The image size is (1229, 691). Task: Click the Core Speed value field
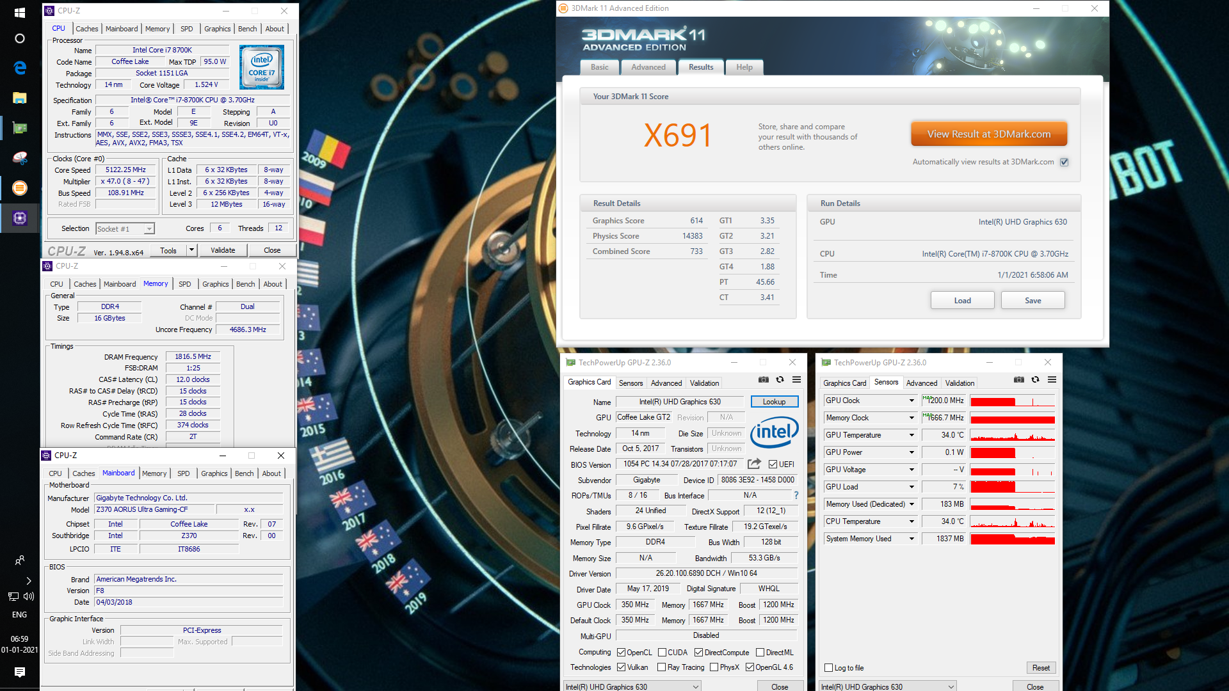tap(126, 170)
